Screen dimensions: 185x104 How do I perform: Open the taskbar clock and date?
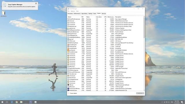[177, 102]
